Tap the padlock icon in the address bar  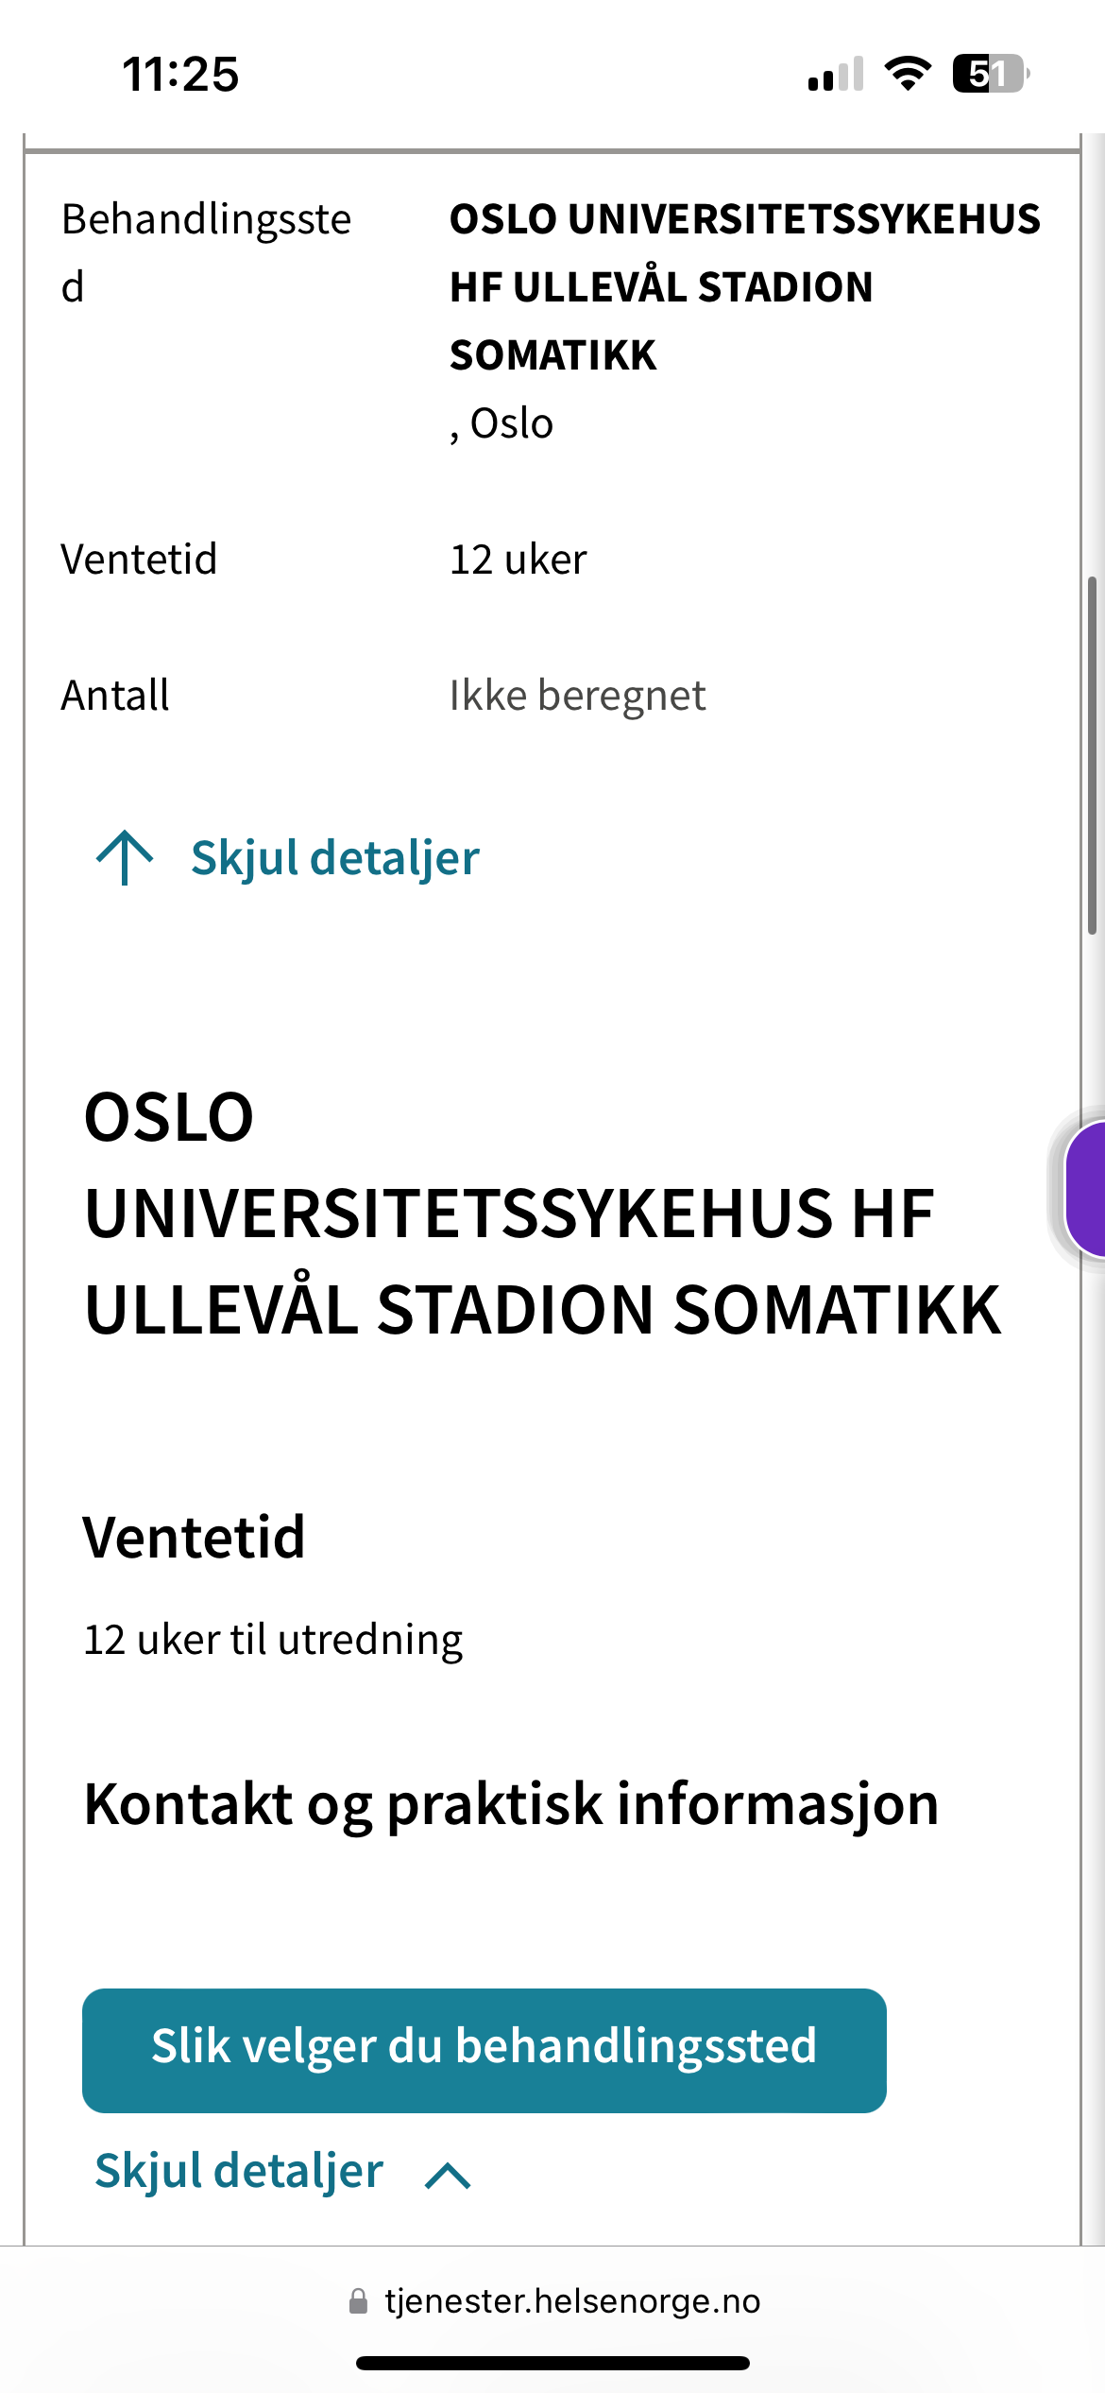pos(358,2301)
